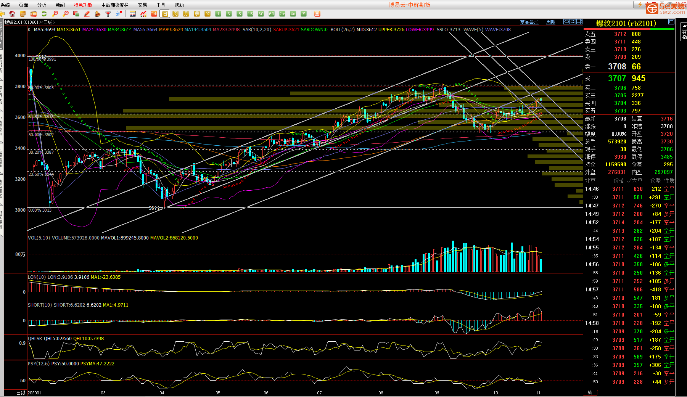This screenshot has height=397, width=687.
Task: Open the 工具 menu
Action: coord(161,5)
